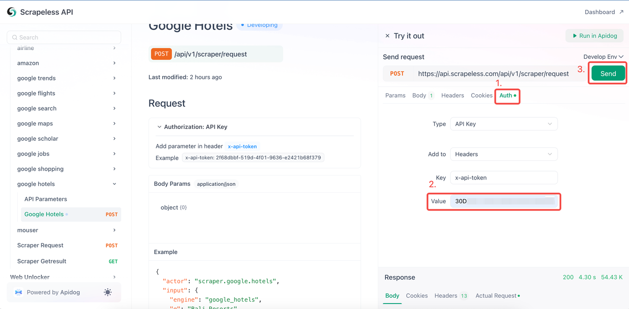Click the Key x-api-token field
This screenshot has height=309, width=629.
[504, 178]
